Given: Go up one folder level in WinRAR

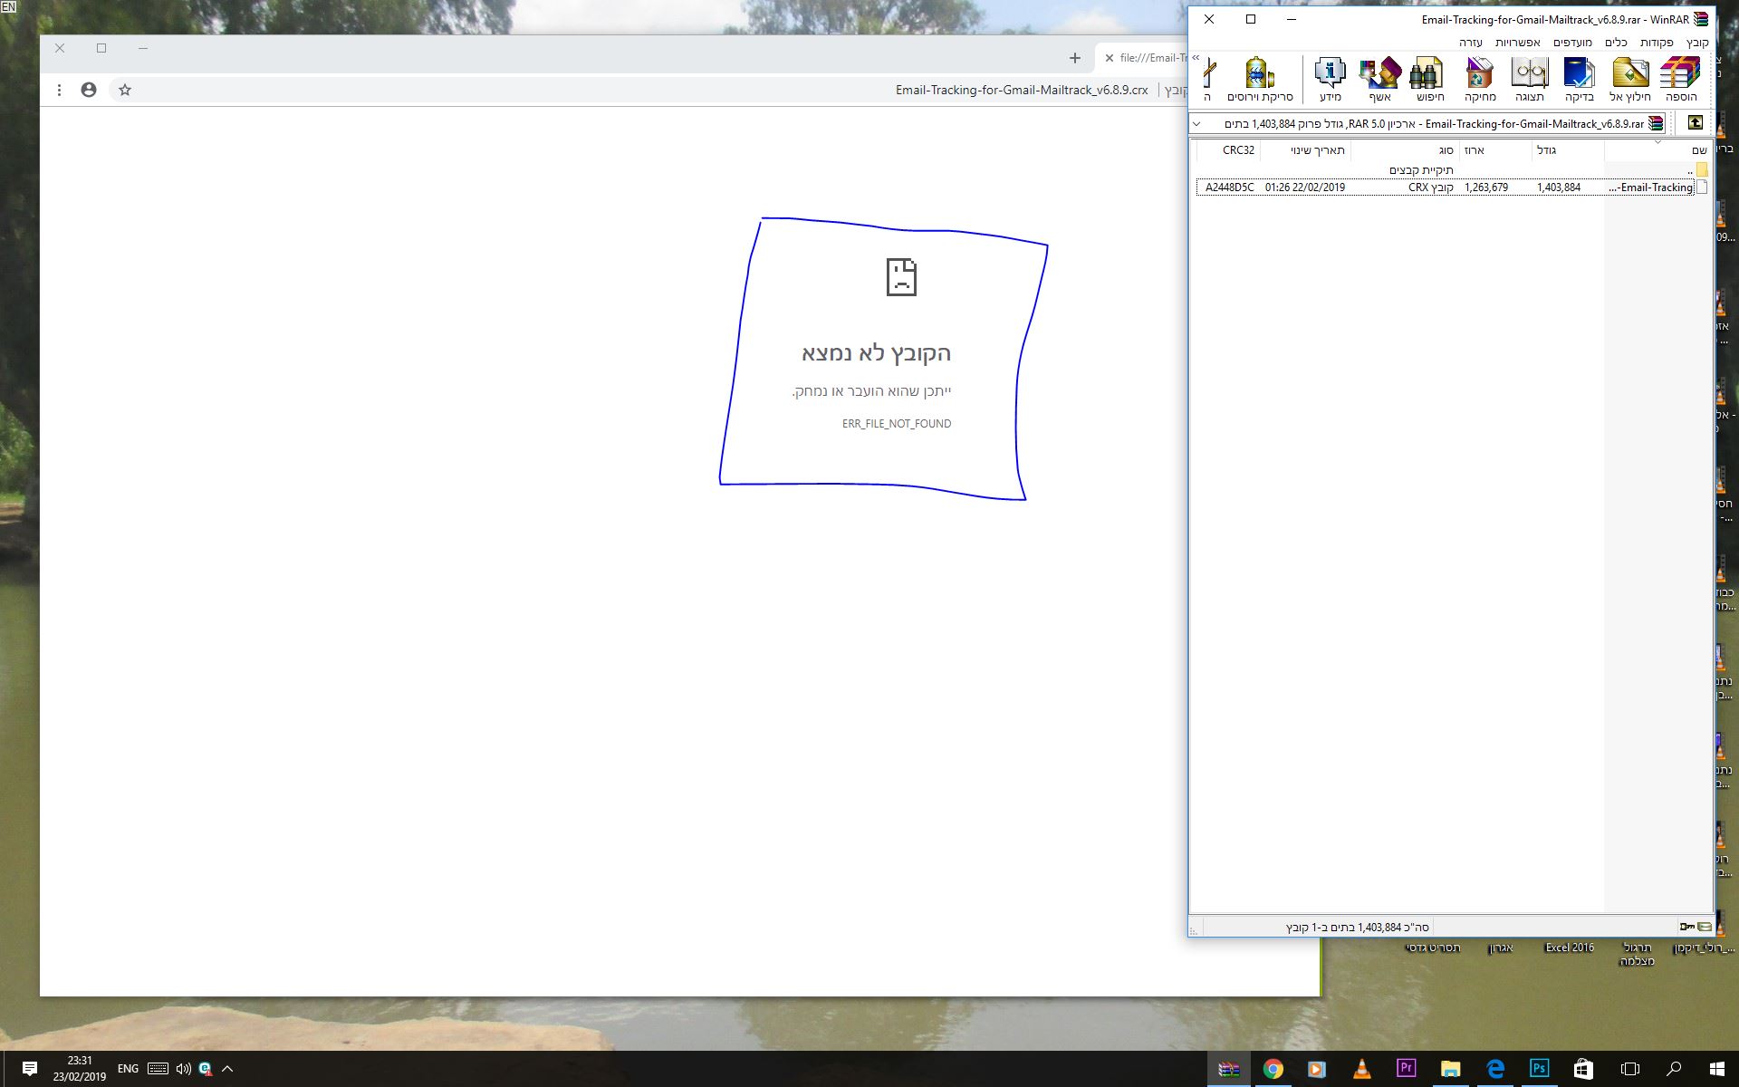Looking at the screenshot, I should point(1696,123).
